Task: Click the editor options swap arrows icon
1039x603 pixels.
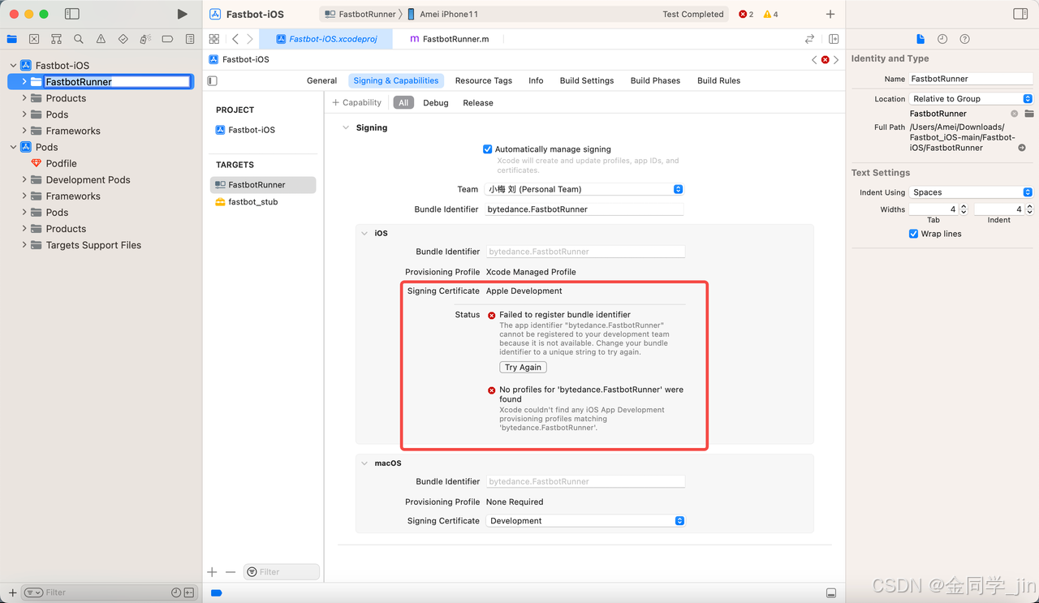Action: pos(809,39)
